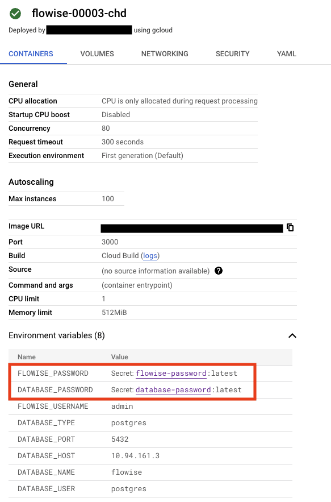
Task: Switch to the YAML tab
Action: pos(287,54)
